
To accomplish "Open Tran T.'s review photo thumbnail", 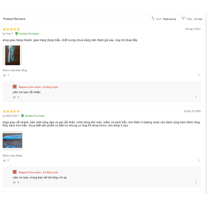I will (x=12, y=55).
